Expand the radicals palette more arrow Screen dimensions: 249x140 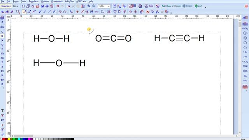pos(246,91)
